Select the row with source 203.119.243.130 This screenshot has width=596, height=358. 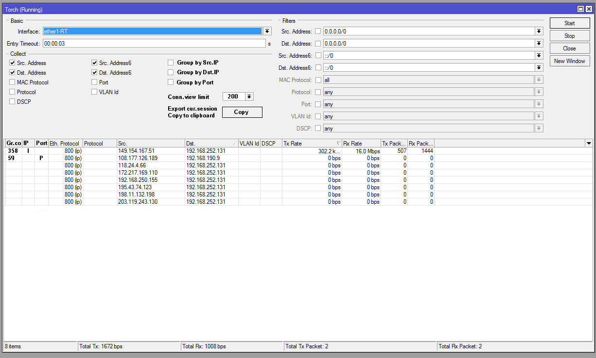pos(298,202)
